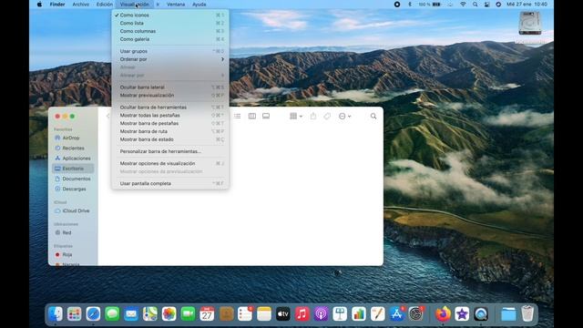This screenshot has height=328, width=583.
Task: Open the action (ellipsis) dropdown in toolbar
Action: (x=344, y=116)
